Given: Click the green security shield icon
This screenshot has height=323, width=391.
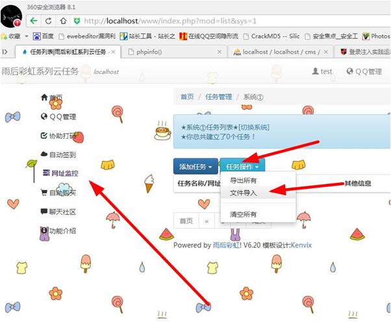Looking at the screenshot, I should (x=77, y=21).
